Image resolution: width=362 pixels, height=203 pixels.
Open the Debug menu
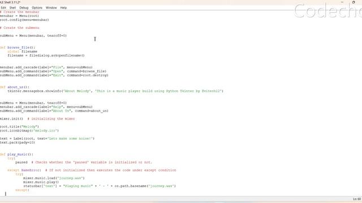point(24,7)
